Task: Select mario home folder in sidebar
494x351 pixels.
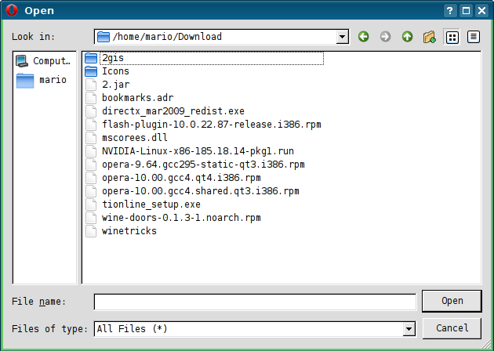Action: pyautogui.click(x=42, y=80)
